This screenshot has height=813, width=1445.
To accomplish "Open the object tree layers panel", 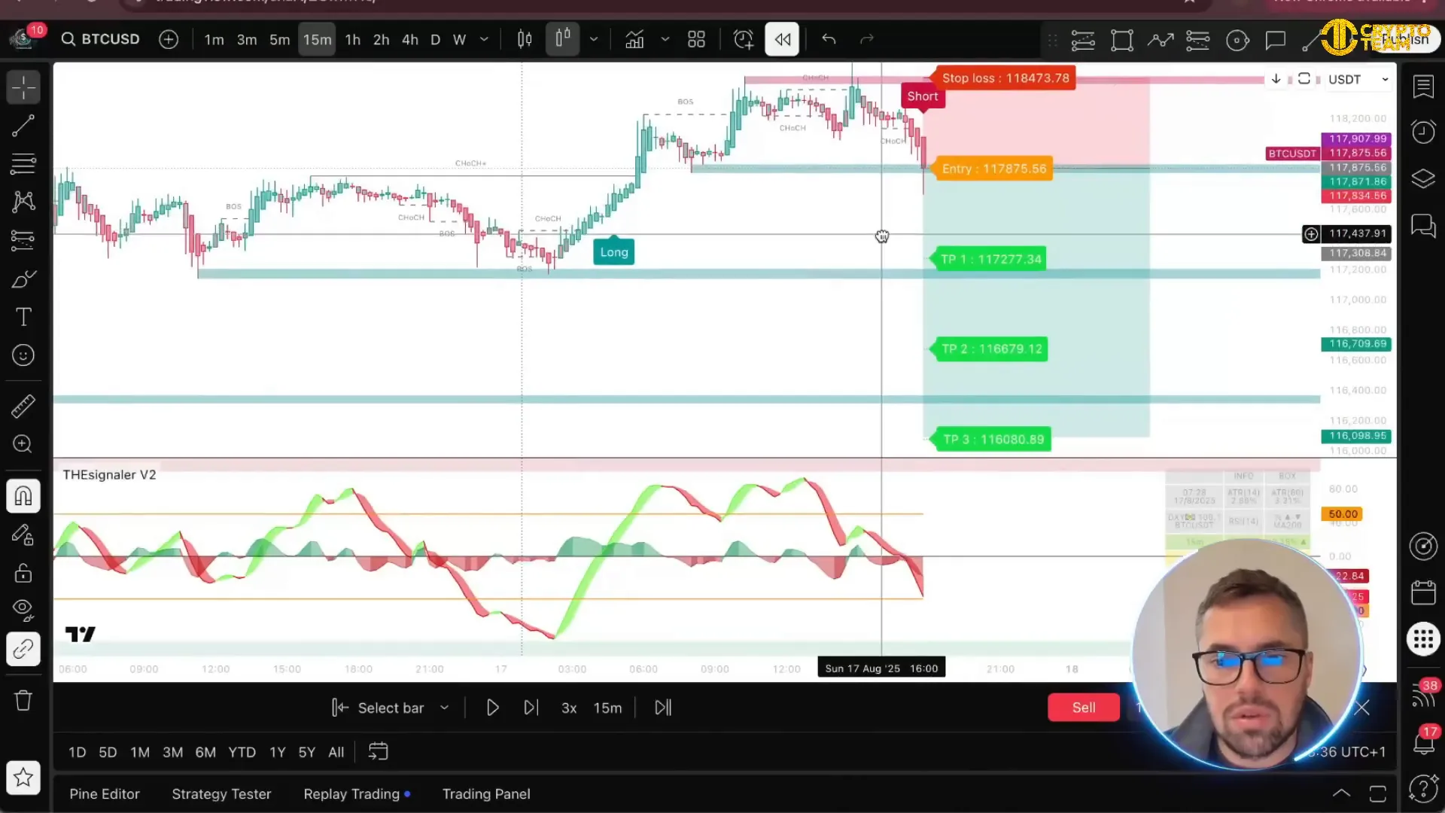I will 1423,179.
